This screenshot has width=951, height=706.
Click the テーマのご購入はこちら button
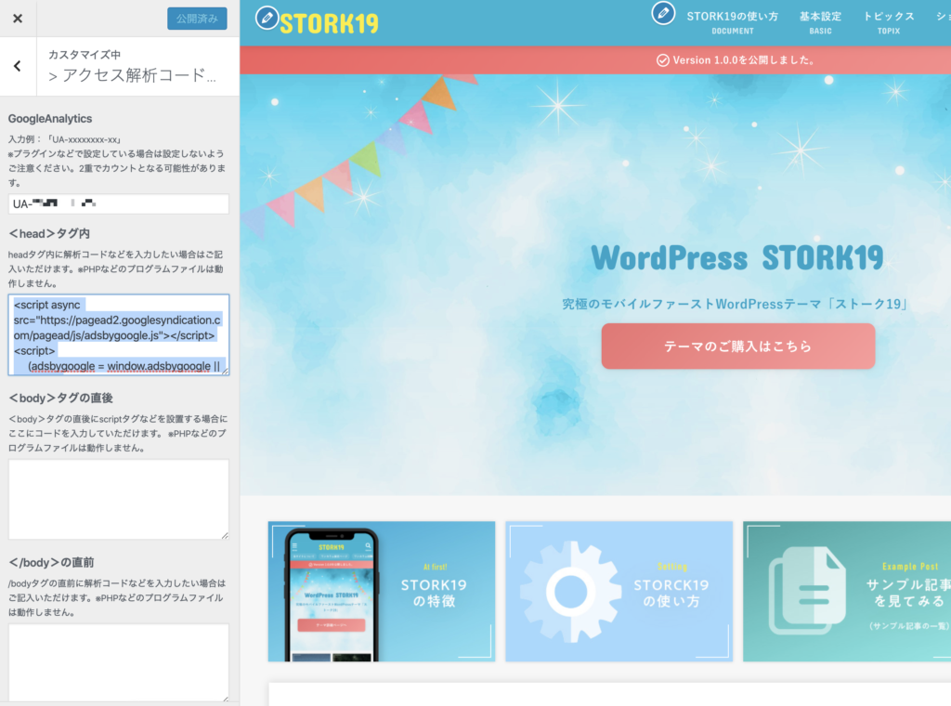[x=738, y=346]
